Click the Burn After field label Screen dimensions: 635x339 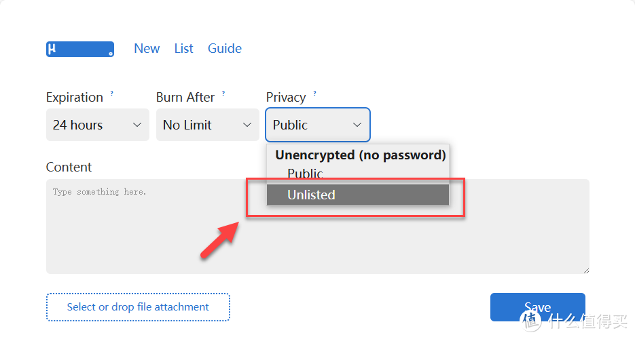(x=185, y=98)
